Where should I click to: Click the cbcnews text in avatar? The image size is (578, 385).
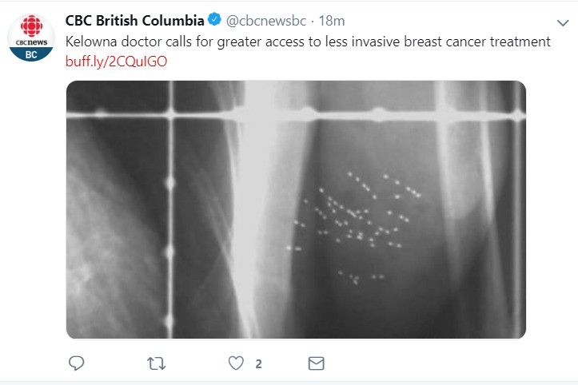point(30,42)
